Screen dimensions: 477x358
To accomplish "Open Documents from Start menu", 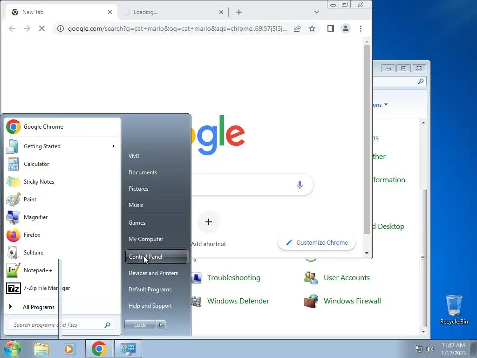I will click(x=157, y=172).
